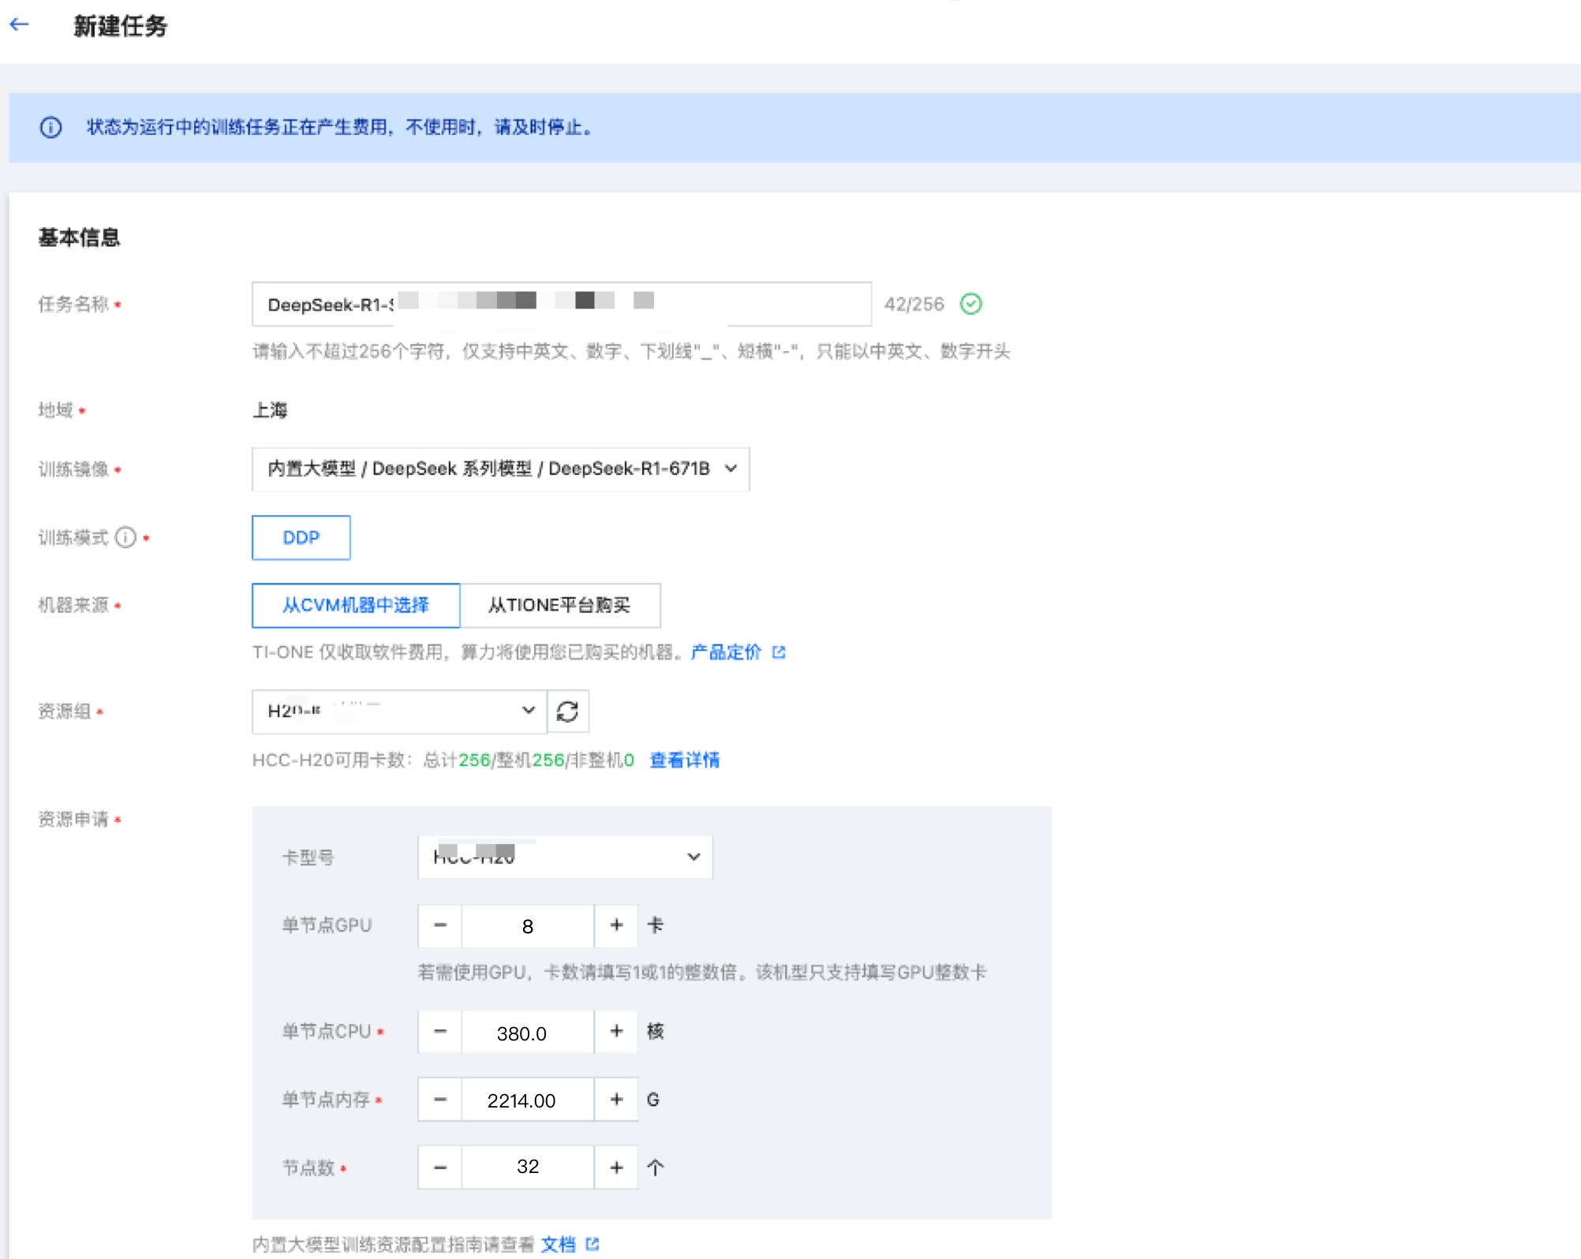
Task: Refresh the 资源组 resource group list
Action: [567, 712]
